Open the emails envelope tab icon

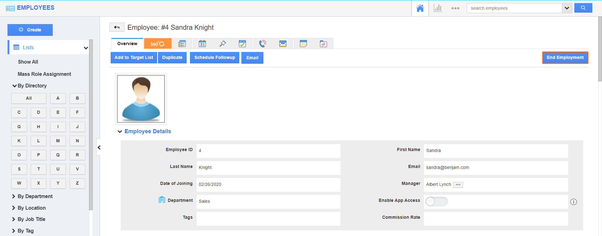coord(283,44)
